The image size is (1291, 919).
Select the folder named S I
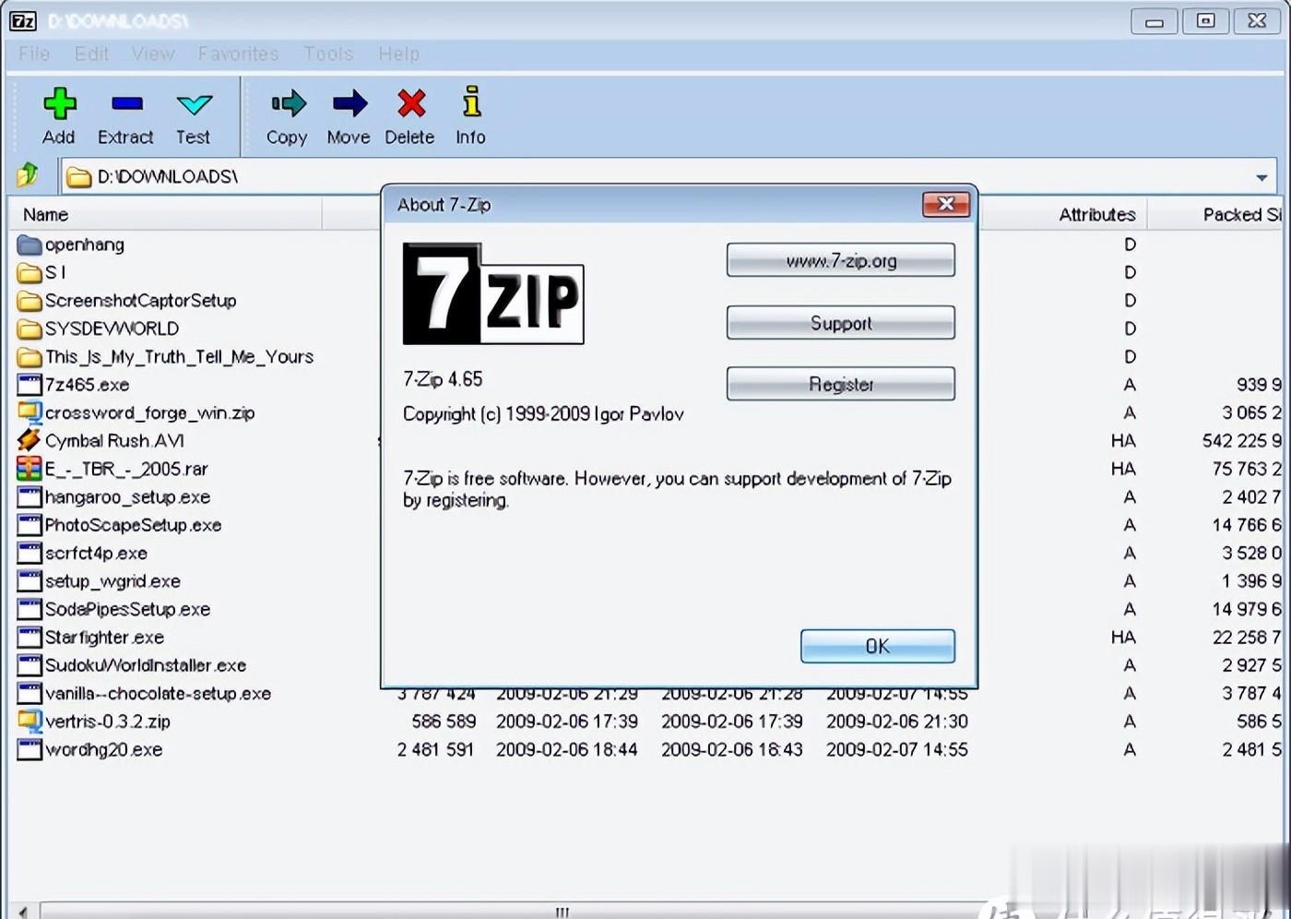[x=55, y=272]
